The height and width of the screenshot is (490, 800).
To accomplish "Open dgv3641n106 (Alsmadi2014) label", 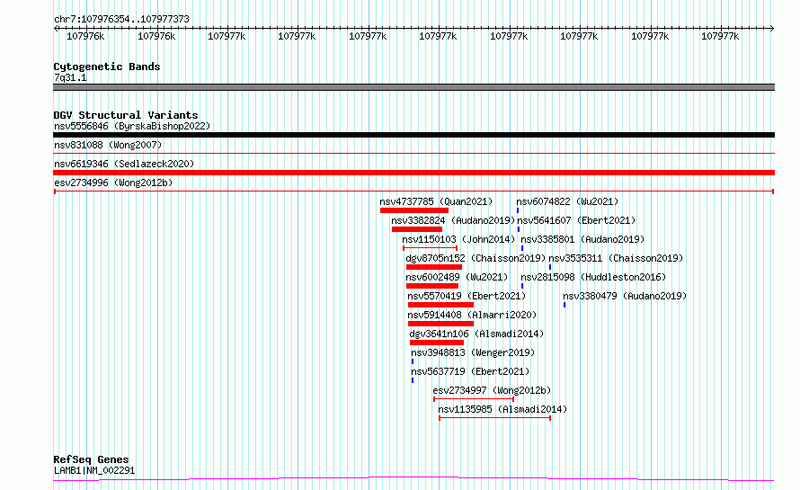I will click(476, 334).
